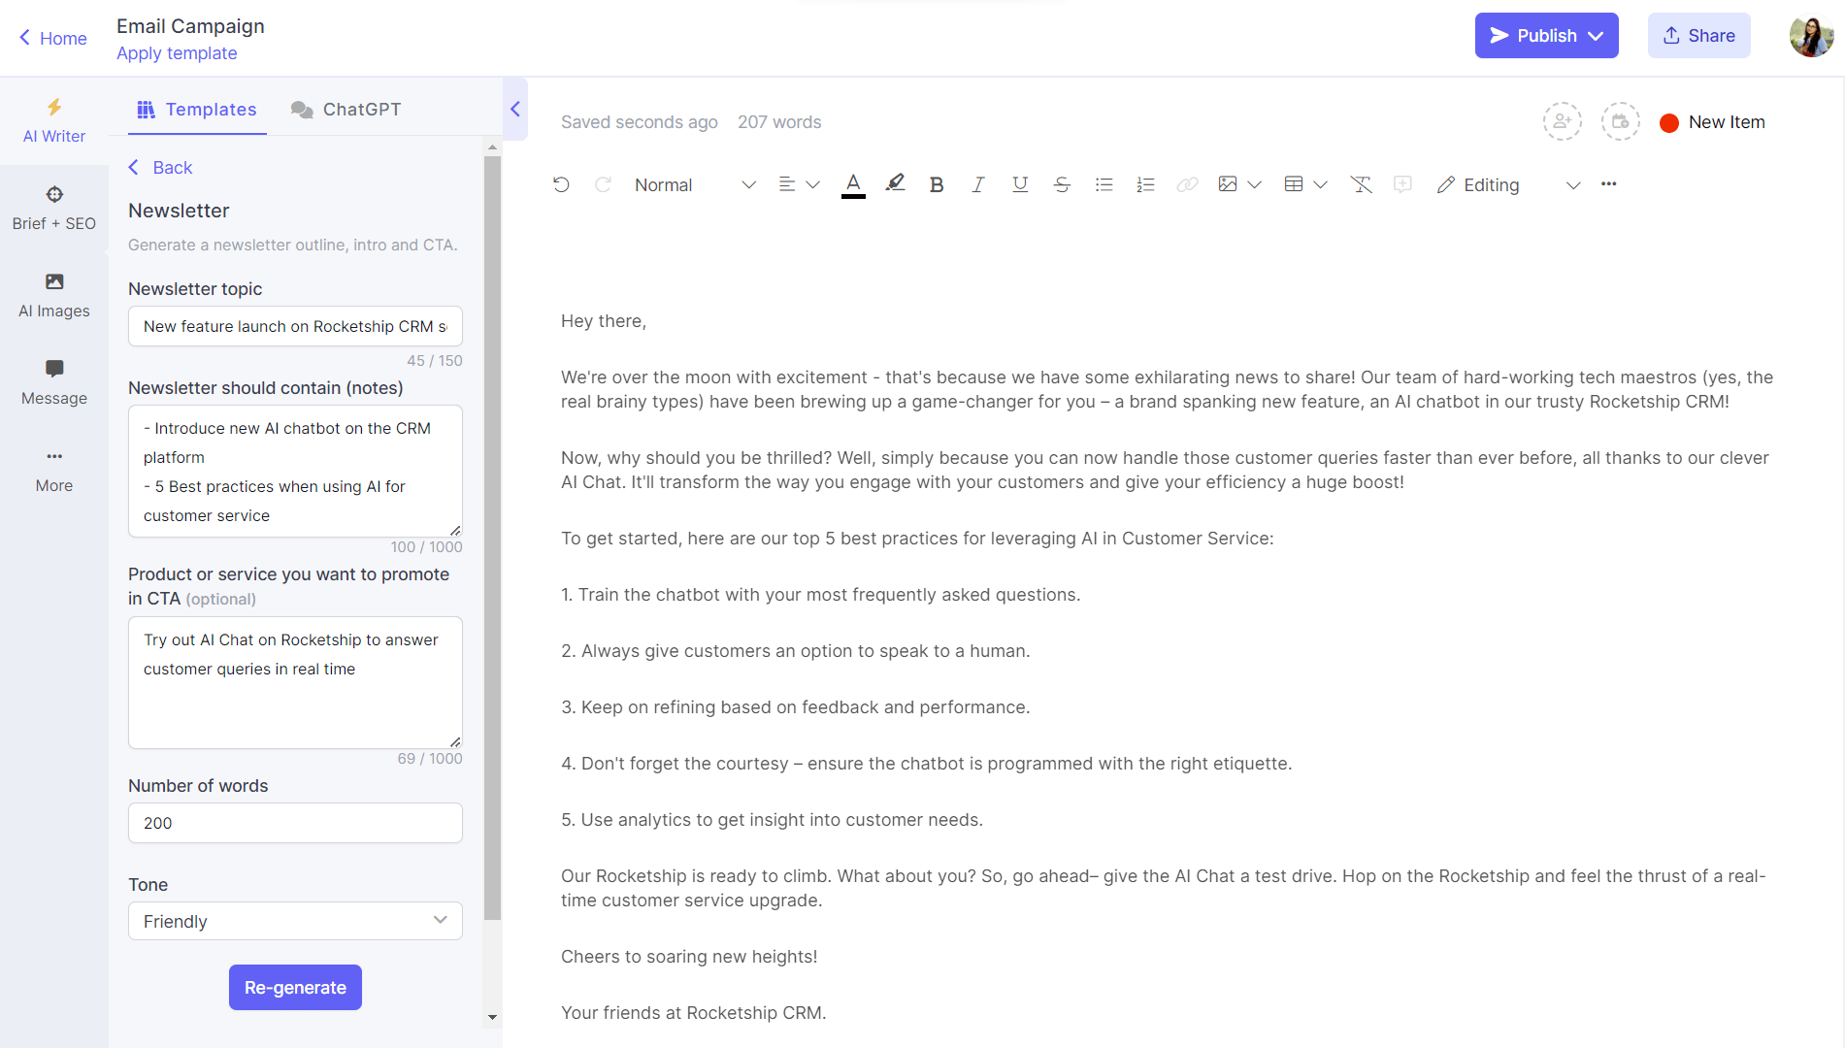Switch to the Templates tab
1845x1048 pixels.
197,110
